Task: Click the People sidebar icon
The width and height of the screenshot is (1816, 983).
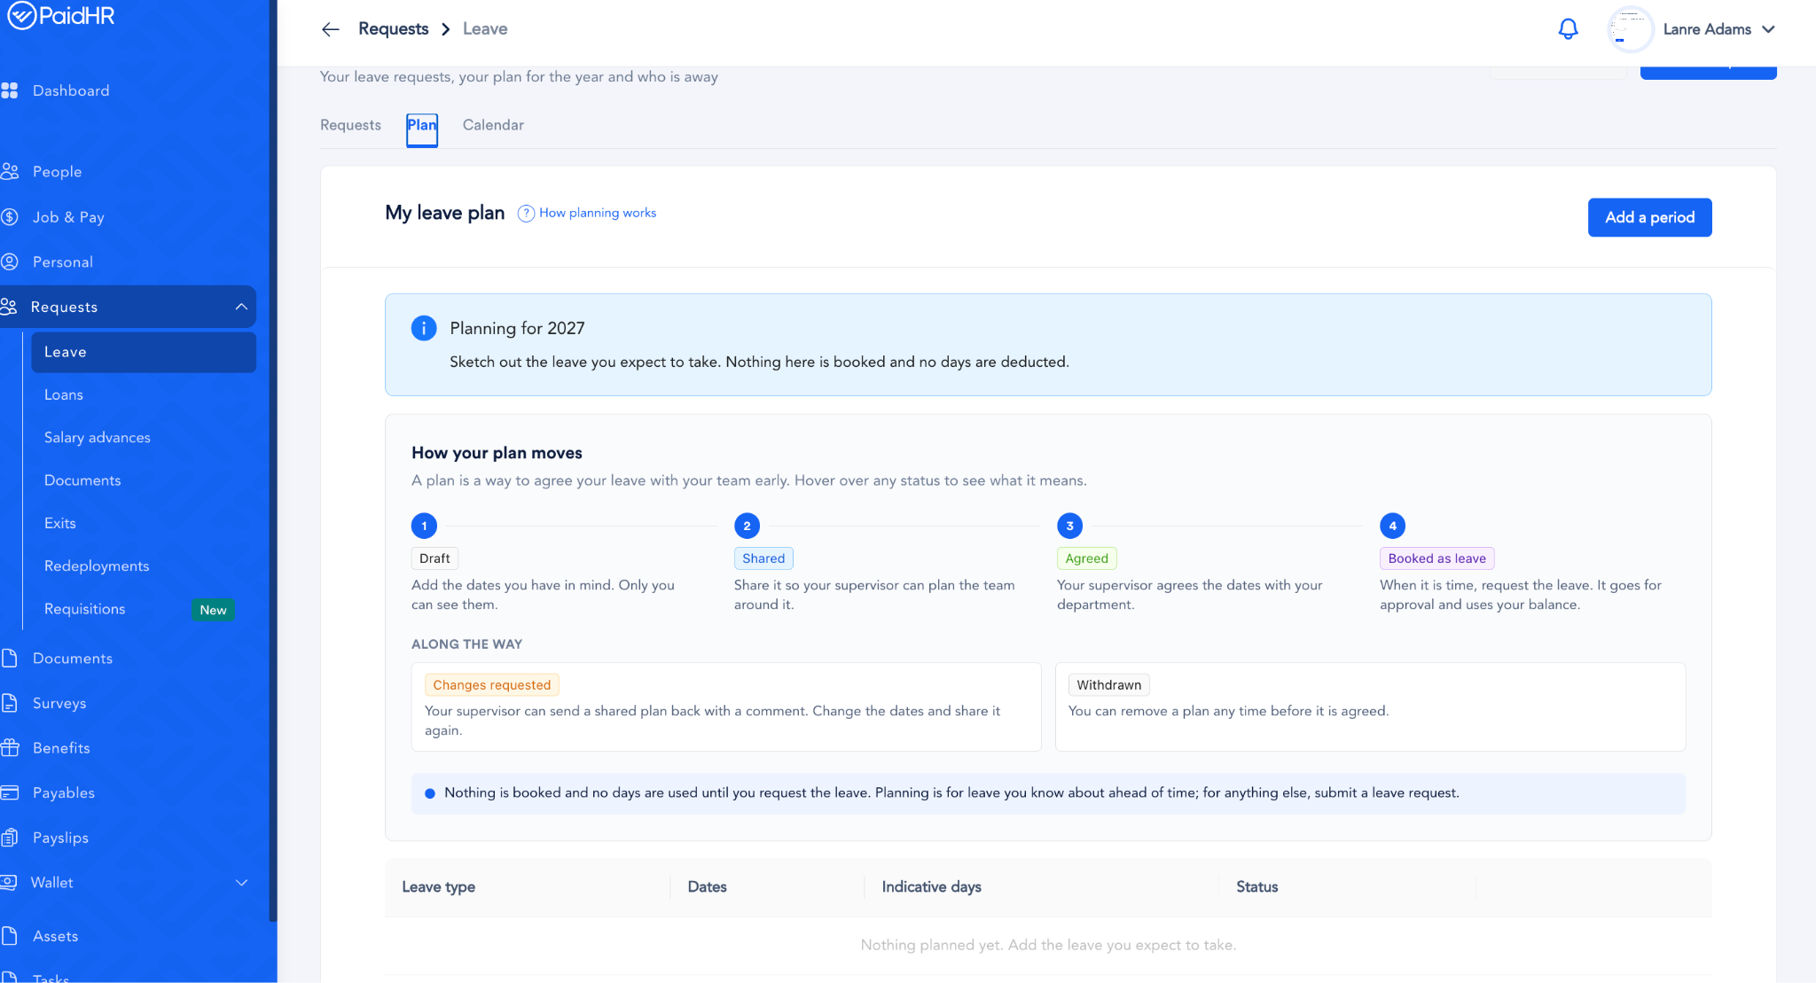Action: (10, 171)
